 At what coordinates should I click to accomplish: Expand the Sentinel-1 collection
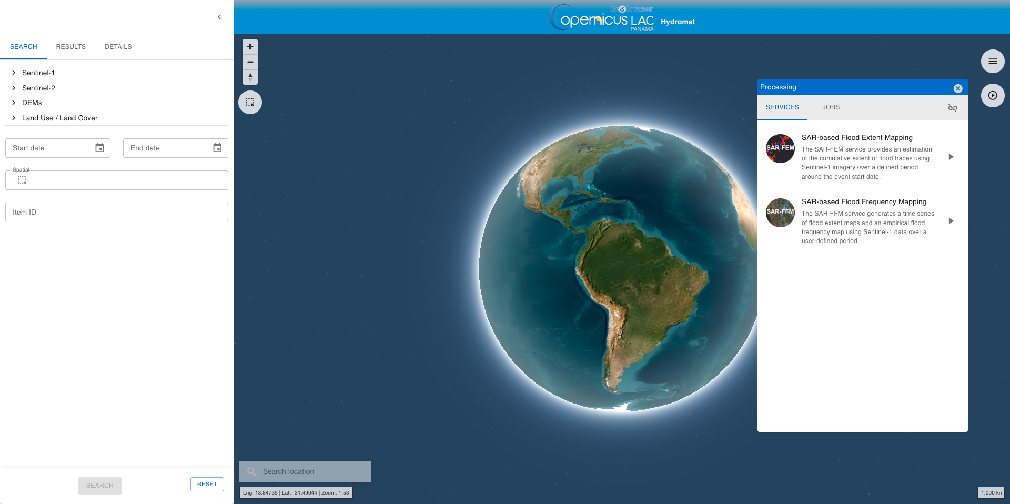tap(14, 73)
